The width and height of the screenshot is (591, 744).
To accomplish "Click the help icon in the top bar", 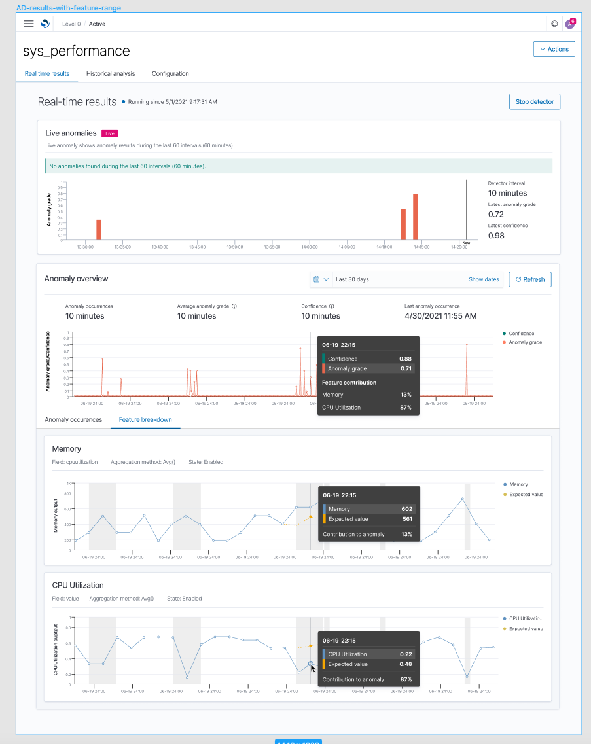I will [x=554, y=24].
